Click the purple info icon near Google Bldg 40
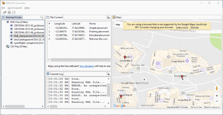 click(187, 61)
